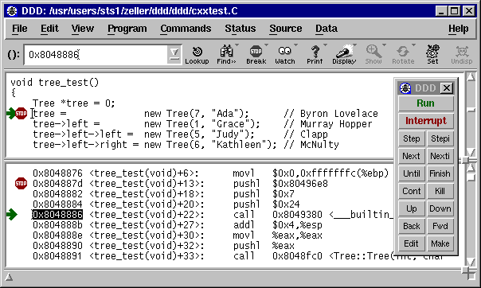Click the Print question-mark icon
Screen dimensions: 481x288
[315, 51]
